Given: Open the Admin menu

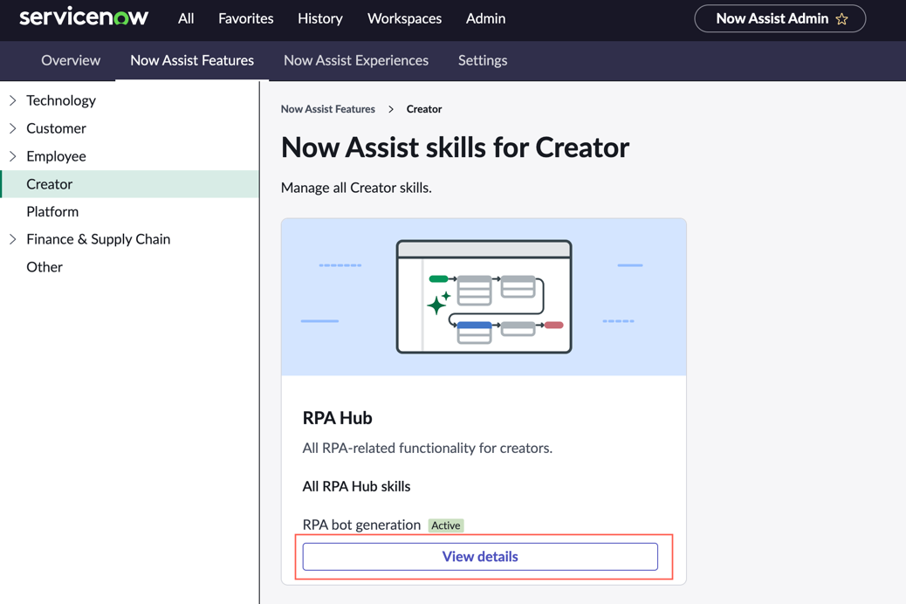Looking at the screenshot, I should (x=485, y=18).
